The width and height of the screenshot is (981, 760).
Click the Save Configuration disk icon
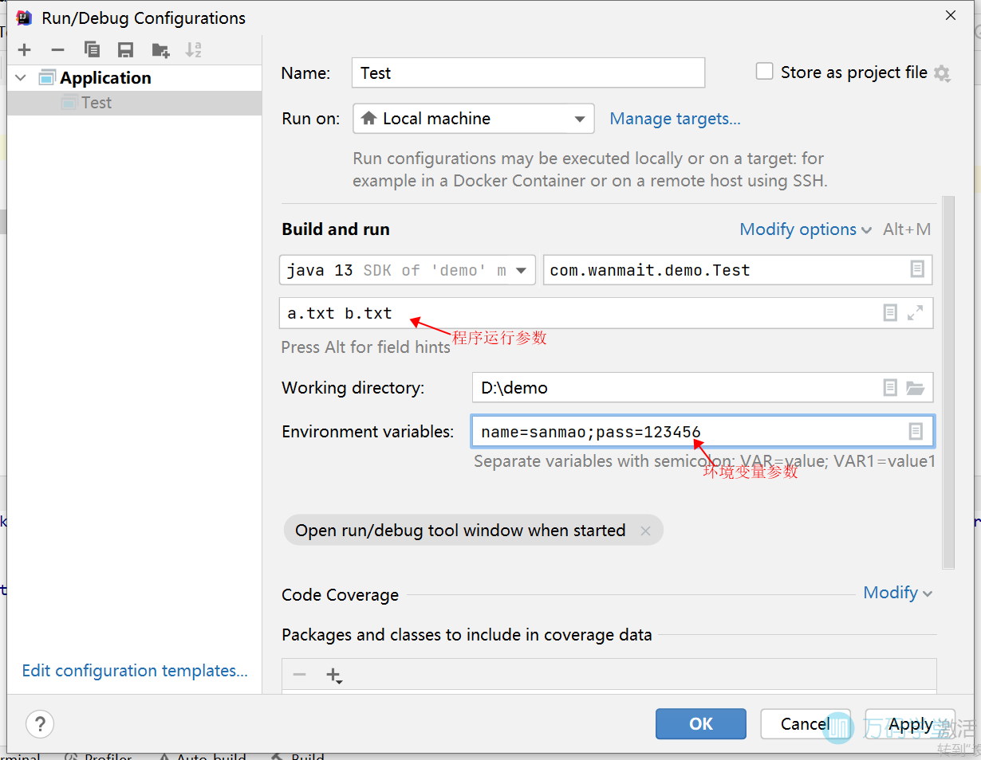coord(125,50)
